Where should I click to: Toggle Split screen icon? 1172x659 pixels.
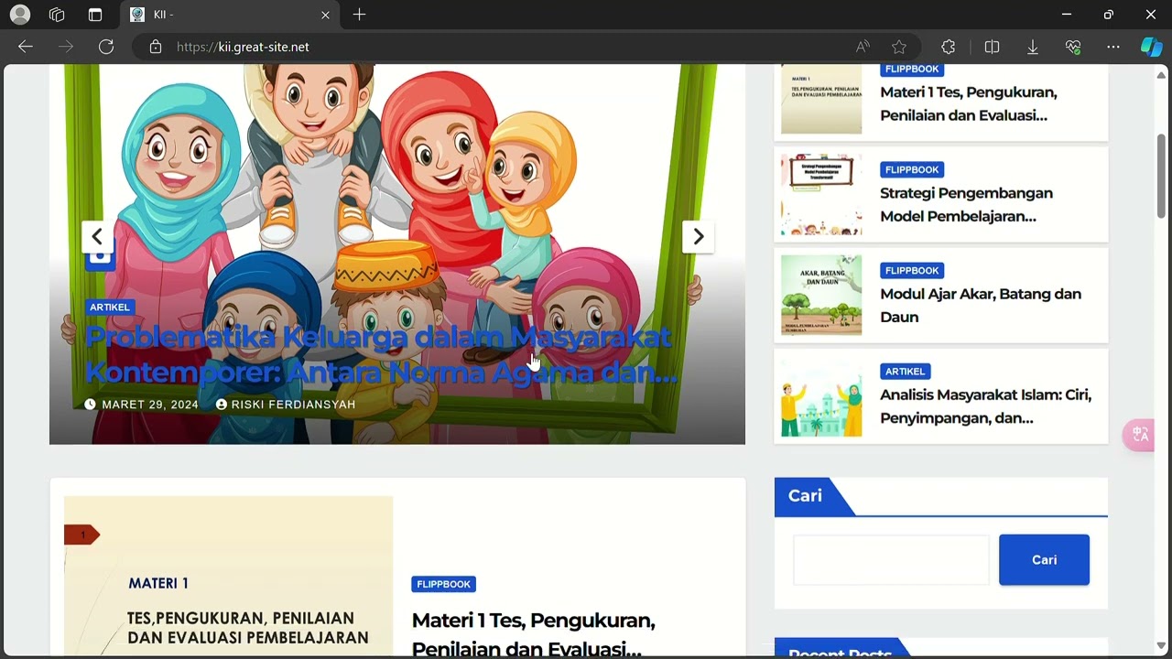click(x=992, y=47)
